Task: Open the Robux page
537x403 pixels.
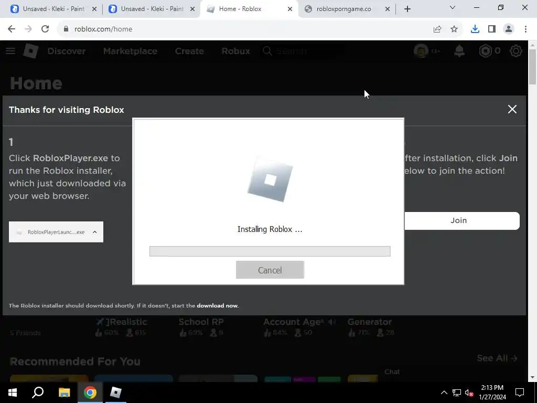Action: pyautogui.click(x=235, y=51)
